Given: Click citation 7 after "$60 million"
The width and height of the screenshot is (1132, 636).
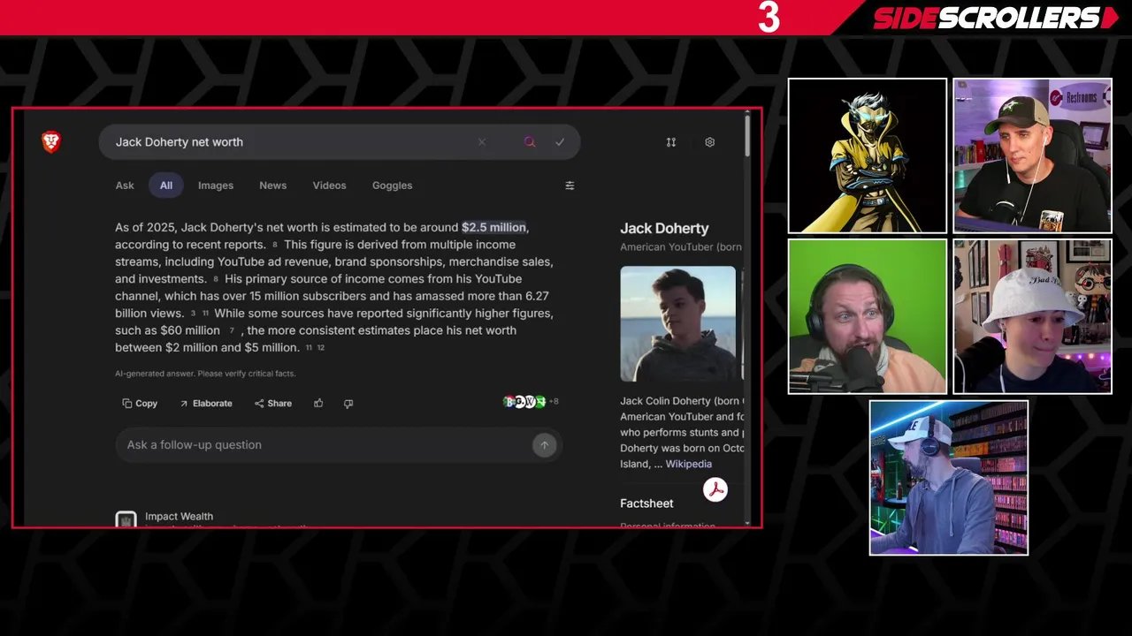Looking at the screenshot, I should click(x=232, y=330).
